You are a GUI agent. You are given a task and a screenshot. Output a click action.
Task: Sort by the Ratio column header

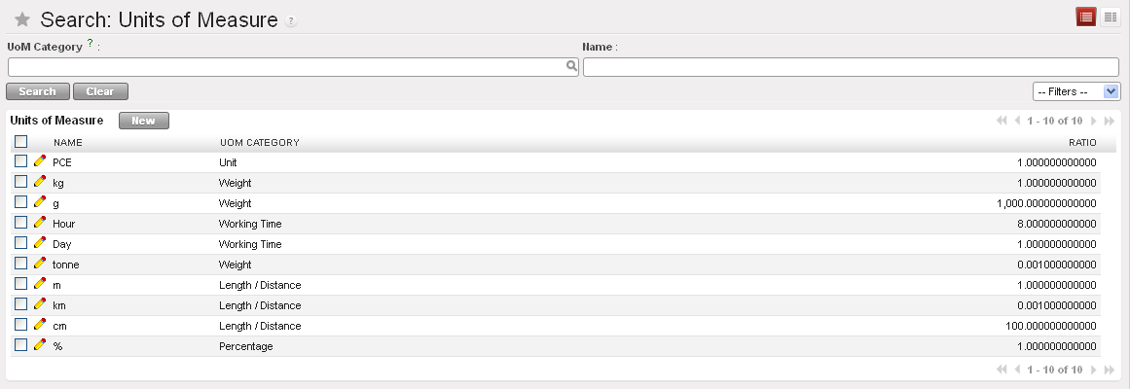tap(1082, 143)
